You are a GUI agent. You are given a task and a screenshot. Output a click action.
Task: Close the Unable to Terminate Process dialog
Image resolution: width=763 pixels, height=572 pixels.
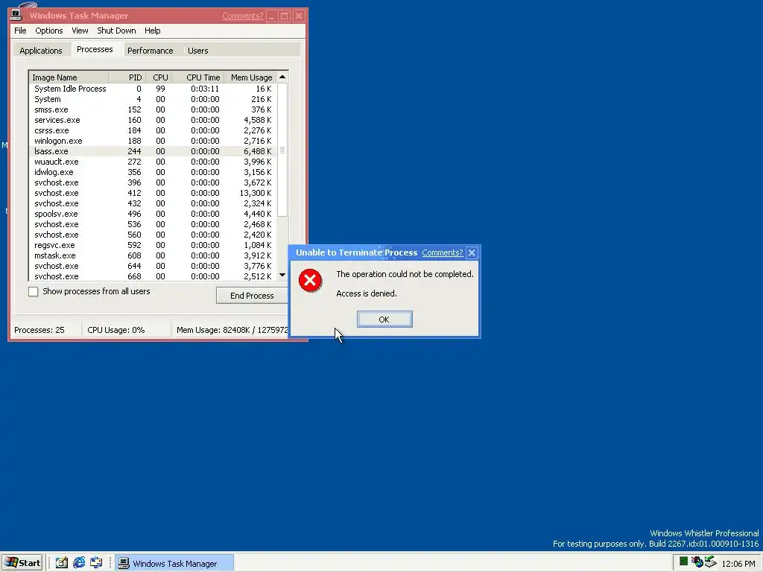tap(472, 252)
